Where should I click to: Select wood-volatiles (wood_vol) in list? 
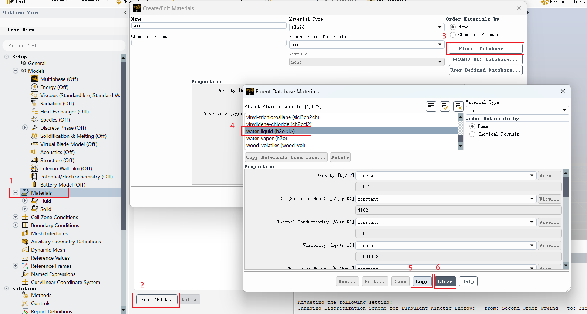(x=351, y=145)
